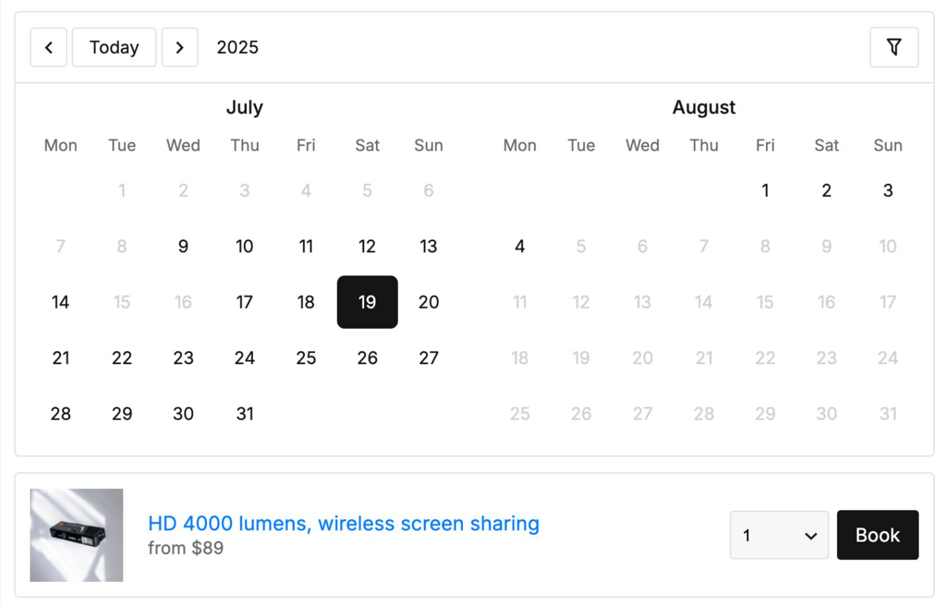Open the quantity dropdown showing 1

click(x=779, y=535)
